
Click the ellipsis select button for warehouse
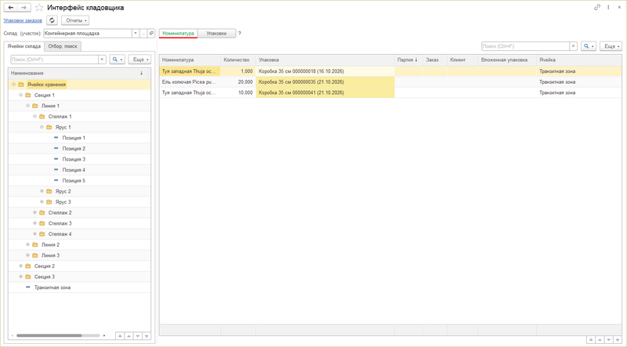tap(143, 34)
